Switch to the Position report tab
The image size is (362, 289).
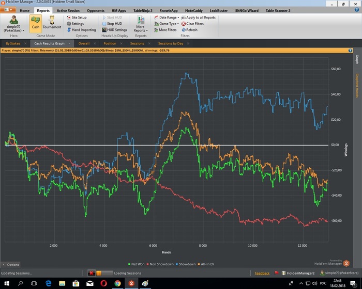tap(110, 43)
